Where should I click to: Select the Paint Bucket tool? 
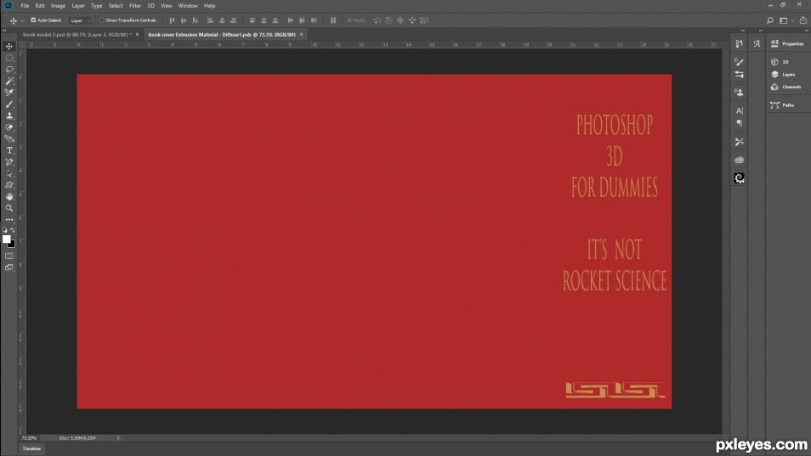9,139
